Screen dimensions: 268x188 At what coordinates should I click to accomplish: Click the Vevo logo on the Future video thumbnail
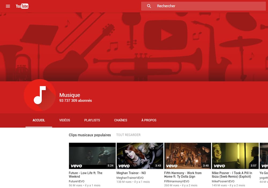[x=76, y=165]
